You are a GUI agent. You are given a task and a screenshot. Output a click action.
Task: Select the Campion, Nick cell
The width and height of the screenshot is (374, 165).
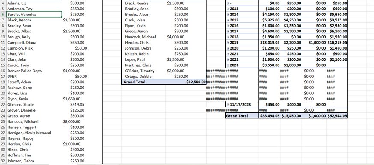(x=34, y=48)
